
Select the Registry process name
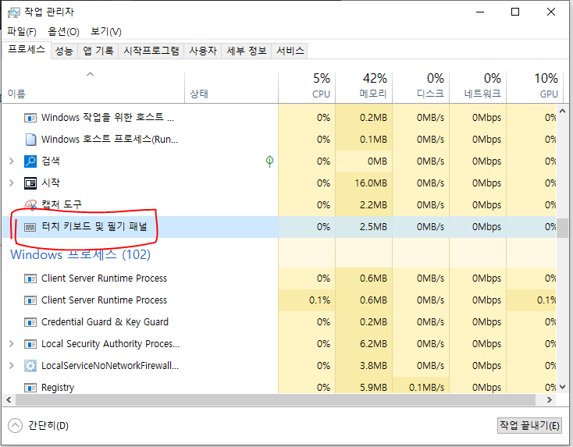click(x=58, y=388)
